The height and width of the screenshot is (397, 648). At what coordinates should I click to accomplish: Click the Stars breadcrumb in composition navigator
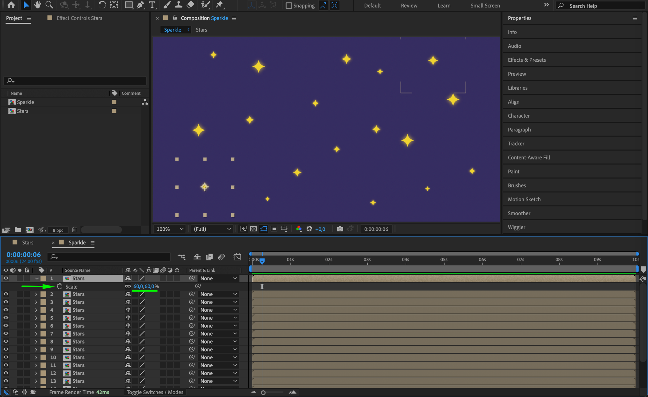click(x=201, y=30)
